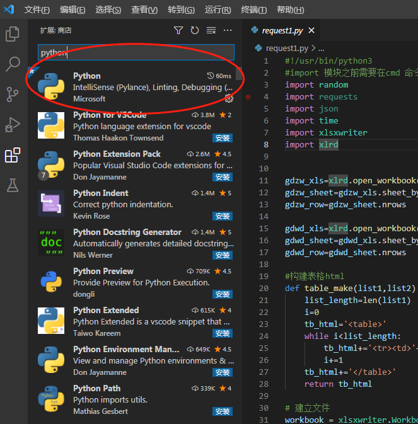Click the Python file icon in breadcrumb
418x424 pixels.
point(258,48)
